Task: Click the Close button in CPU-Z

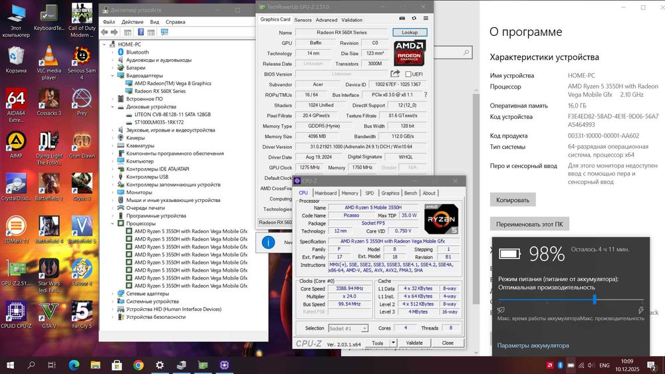Action: (448, 343)
